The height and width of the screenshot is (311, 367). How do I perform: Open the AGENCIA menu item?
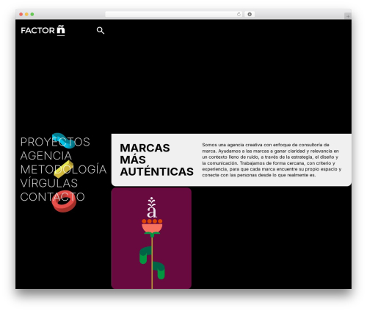46,156
